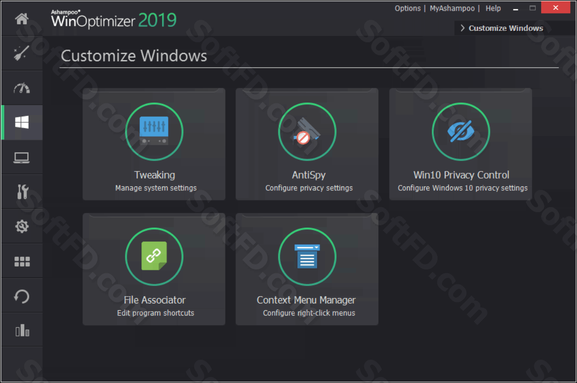Image resolution: width=577 pixels, height=383 pixels.
Task: Click 'Edit program shortcuts' text
Action: pos(155,313)
